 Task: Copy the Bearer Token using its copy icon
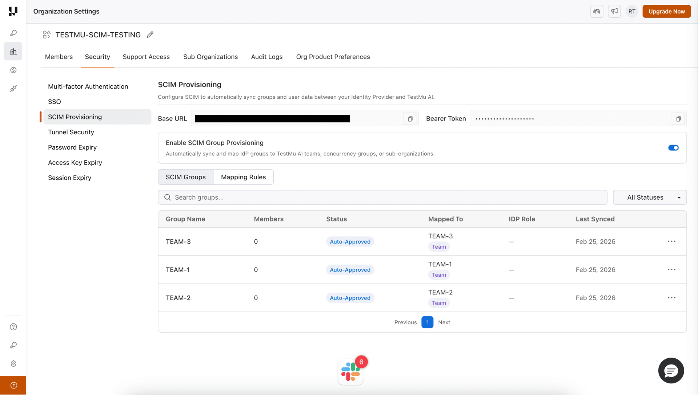tap(678, 119)
